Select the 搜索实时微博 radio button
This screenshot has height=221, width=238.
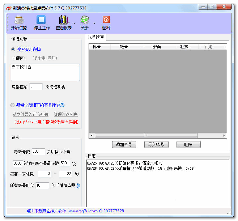pyautogui.click(x=13, y=49)
